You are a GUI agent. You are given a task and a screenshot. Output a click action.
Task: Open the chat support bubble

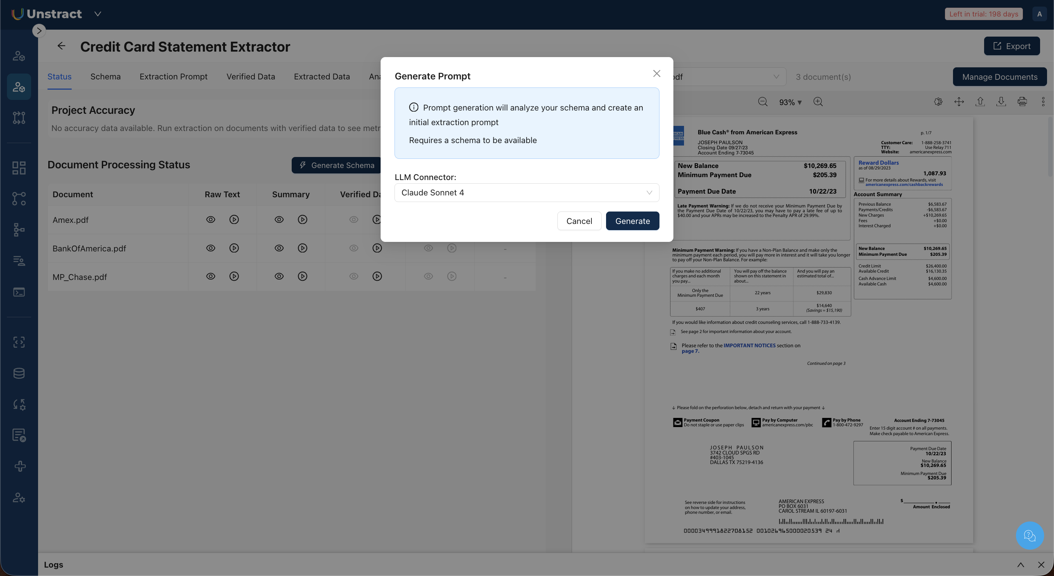[1029, 535]
